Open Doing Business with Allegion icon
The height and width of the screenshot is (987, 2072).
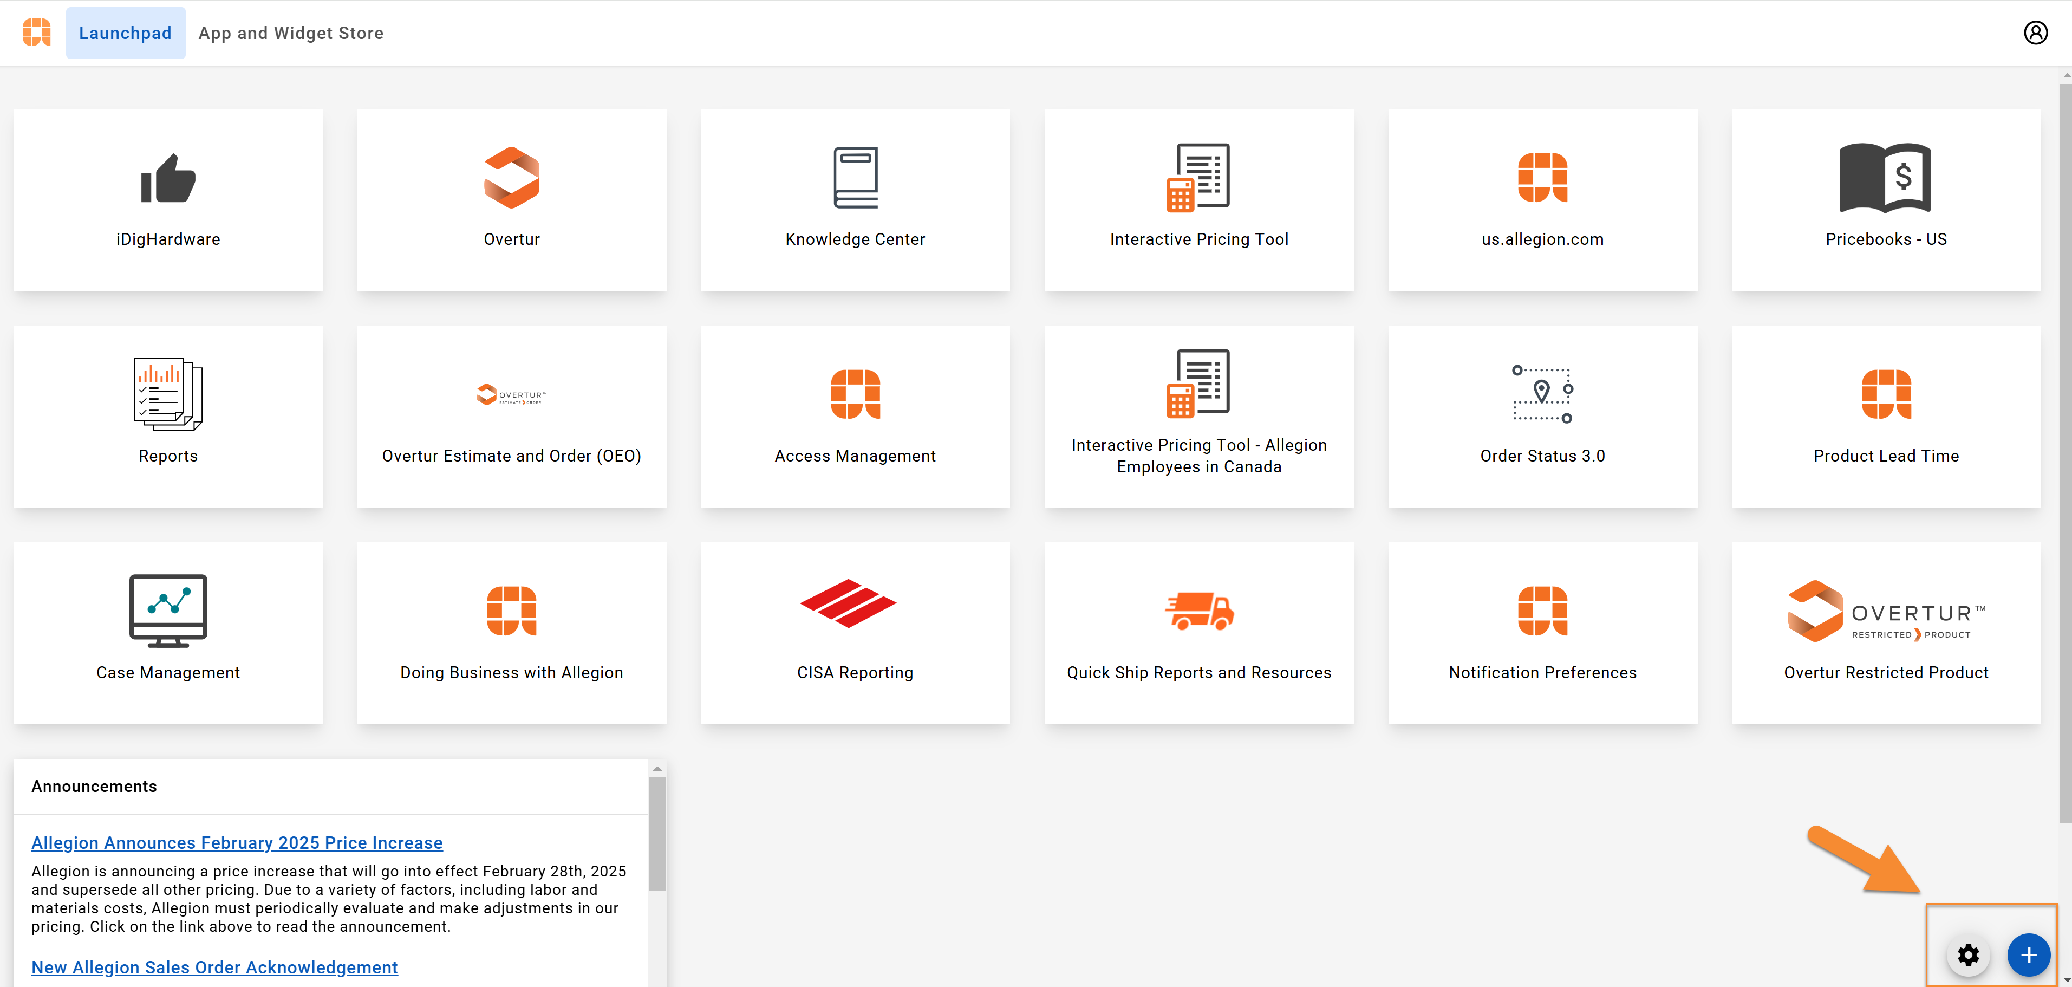[x=512, y=611]
